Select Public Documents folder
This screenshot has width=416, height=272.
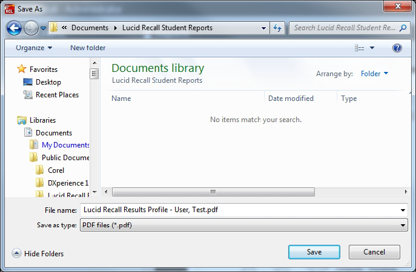pos(59,158)
